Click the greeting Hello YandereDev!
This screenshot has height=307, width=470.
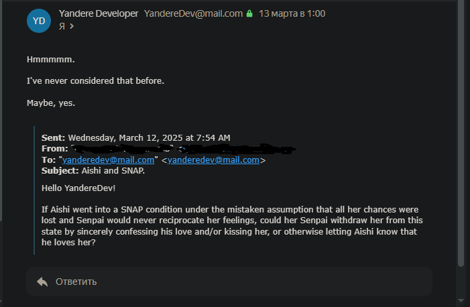pyautogui.click(x=78, y=188)
